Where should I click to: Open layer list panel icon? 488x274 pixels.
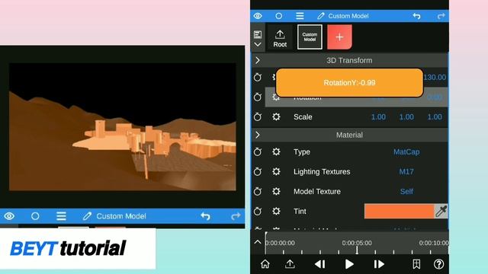point(258,34)
